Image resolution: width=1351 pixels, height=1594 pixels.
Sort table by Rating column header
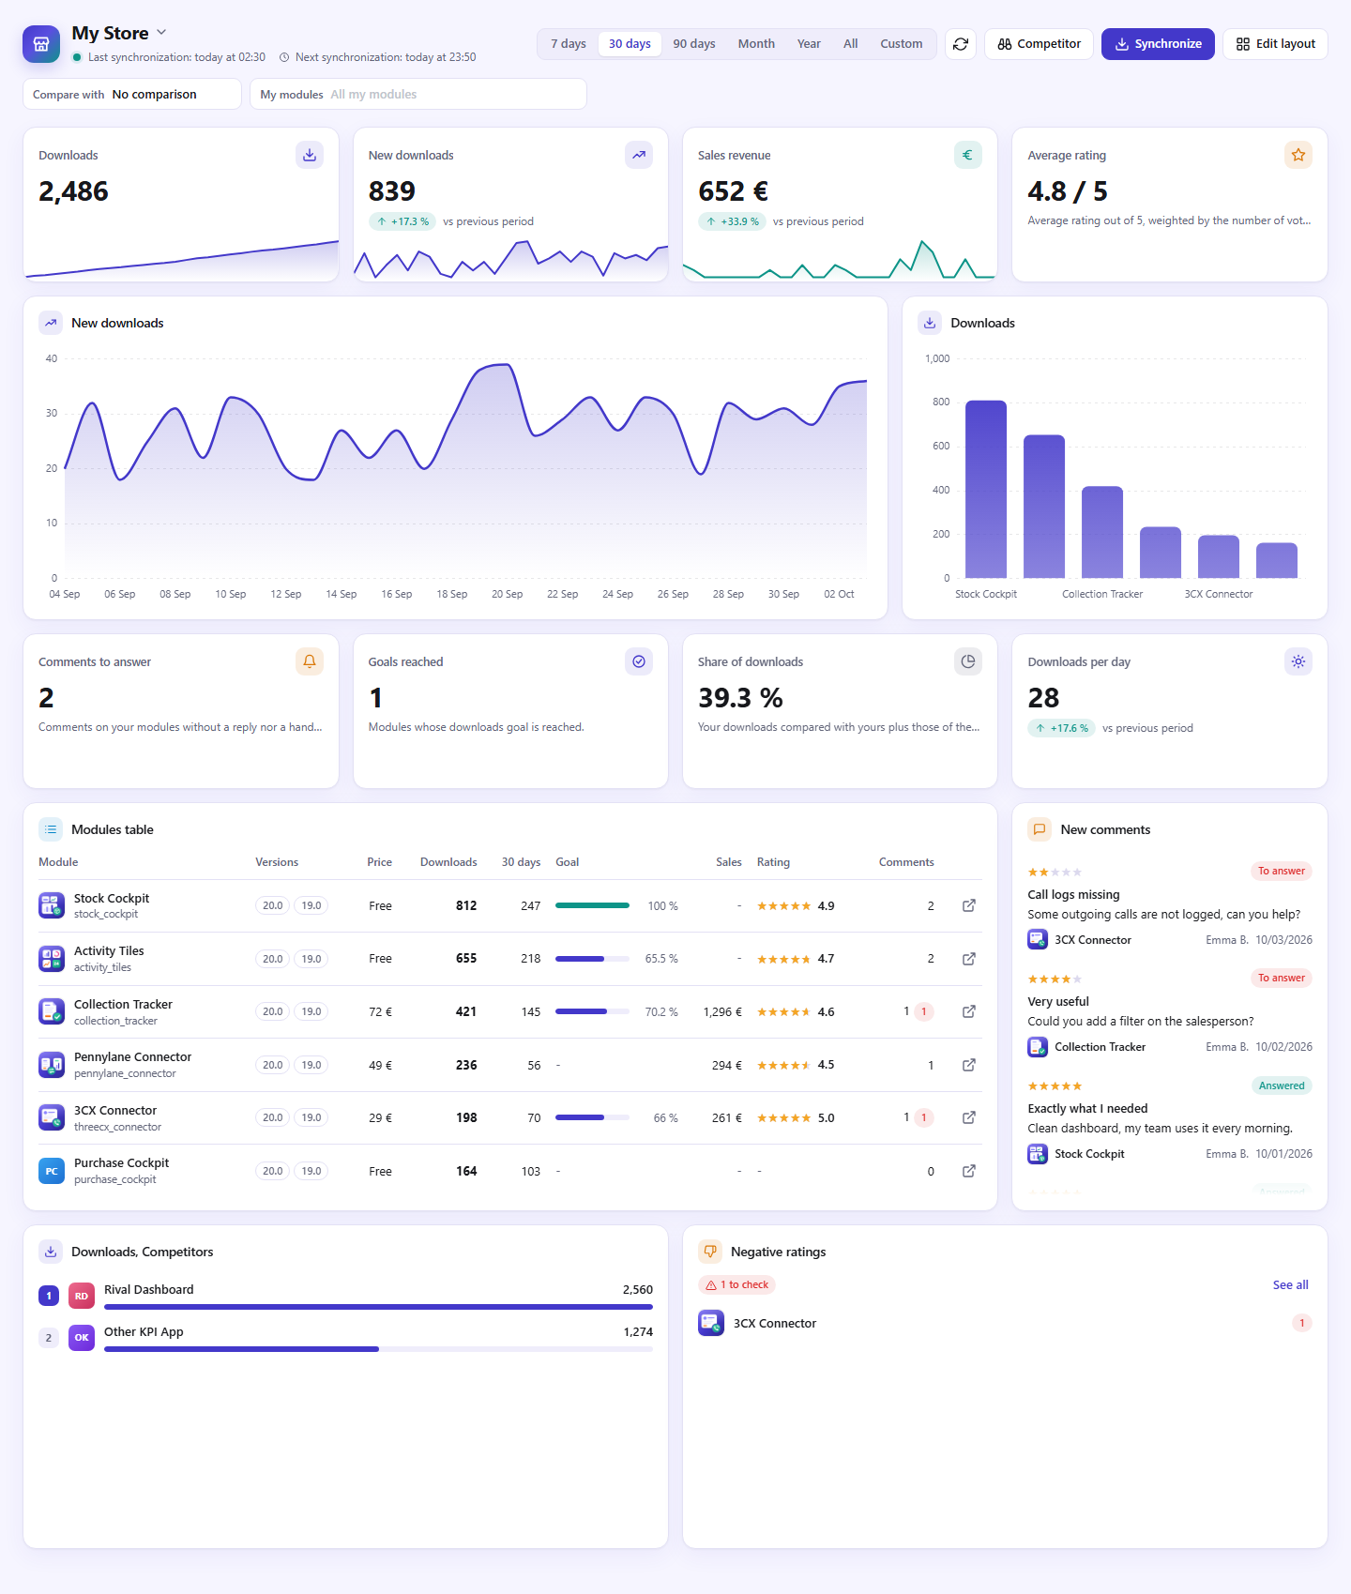pos(773,862)
